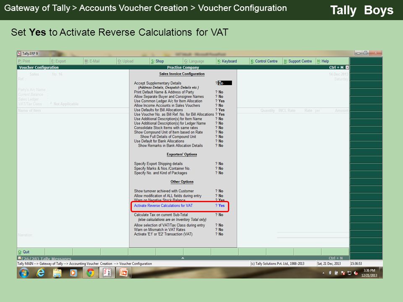Select Specify Marks & Nos./Container No.
The height and width of the screenshot is (302, 403).
[162, 169]
